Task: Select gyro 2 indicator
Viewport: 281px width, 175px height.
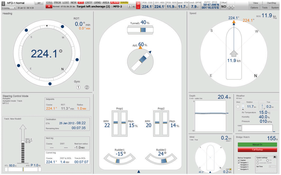Action: (x=87, y=87)
